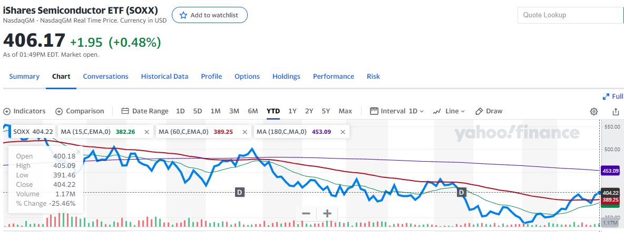Click the % Change -25.46% value
Image resolution: width=624 pixels, height=232 pixels.
click(63, 204)
